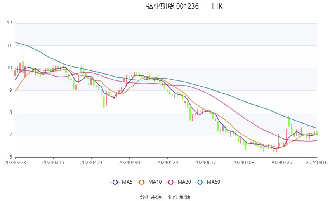Select the 20240617 date on the axis

(x=205, y=162)
